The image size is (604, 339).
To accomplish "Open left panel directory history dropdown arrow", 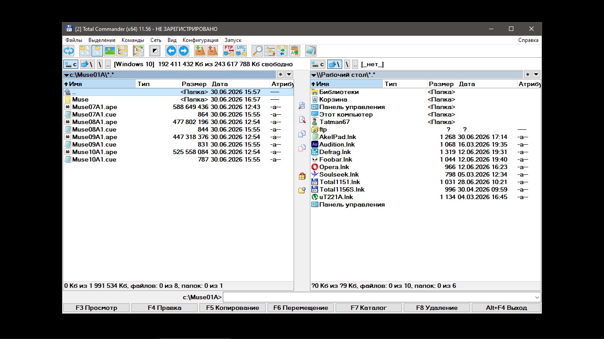I will (x=289, y=75).
